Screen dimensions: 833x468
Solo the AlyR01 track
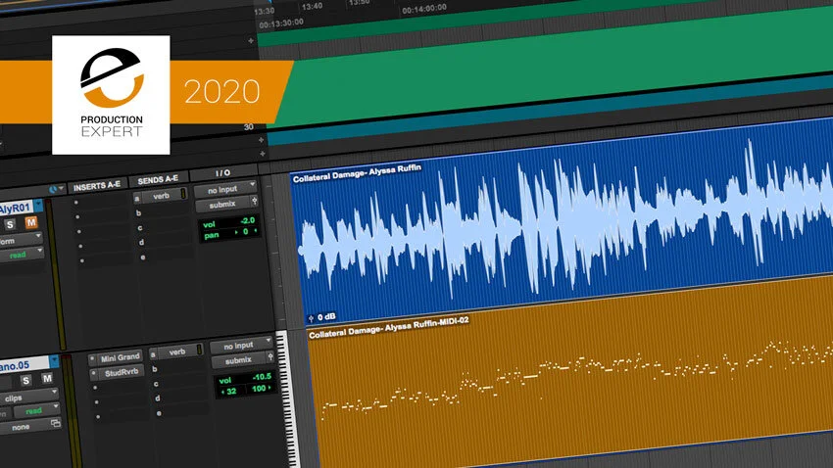click(10, 225)
